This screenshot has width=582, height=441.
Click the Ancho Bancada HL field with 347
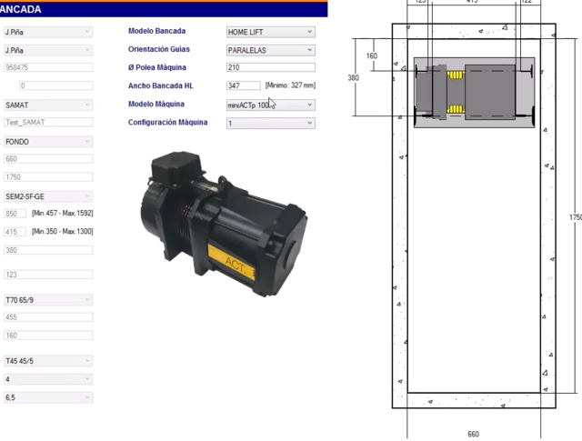pos(244,85)
